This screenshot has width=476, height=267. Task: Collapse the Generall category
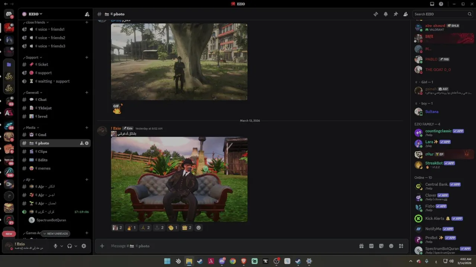(33, 92)
